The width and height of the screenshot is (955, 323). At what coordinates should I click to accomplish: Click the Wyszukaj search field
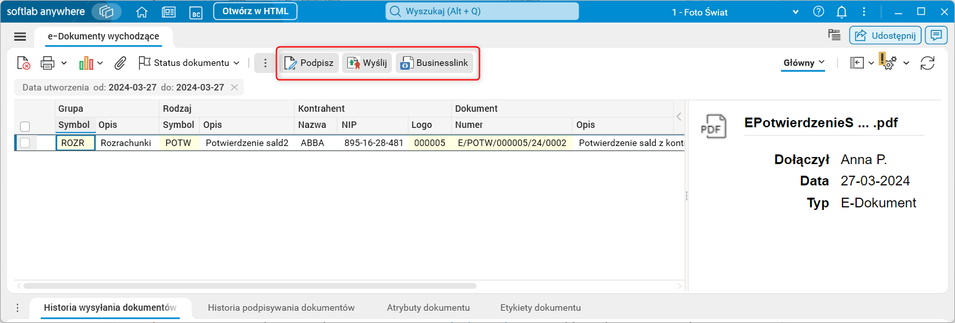pyautogui.click(x=482, y=12)
